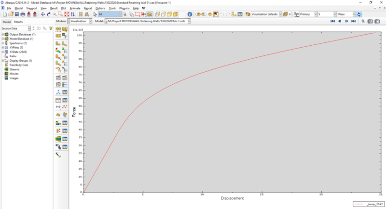Screen dimensions: 386x209
Task: Click the New Model Database icon
Action: [5, 14]
